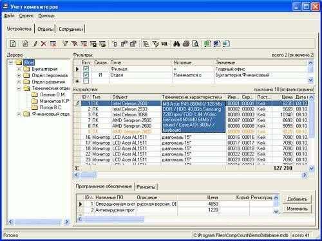Click the devices table scroll up arrow
The image size is (322, 241).
312,98
